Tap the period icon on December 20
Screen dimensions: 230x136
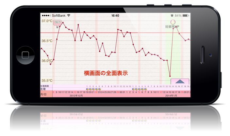click(90, 89)
